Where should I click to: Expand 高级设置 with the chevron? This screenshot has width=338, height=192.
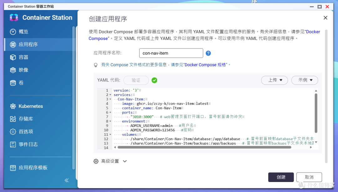(x=125, y=161)
